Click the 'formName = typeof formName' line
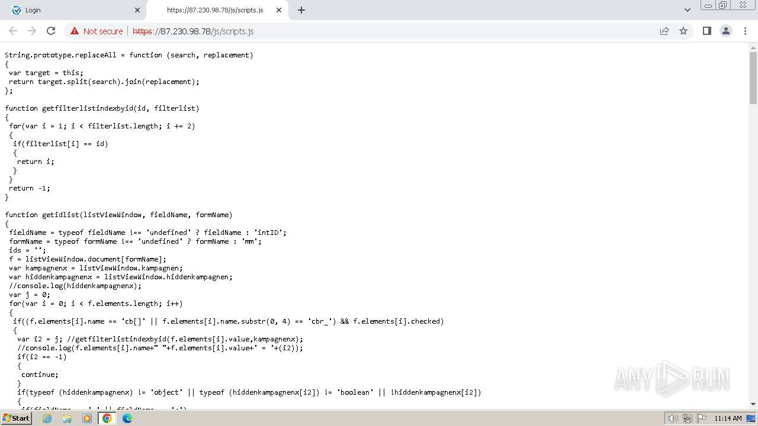 [x=135, y=241]
